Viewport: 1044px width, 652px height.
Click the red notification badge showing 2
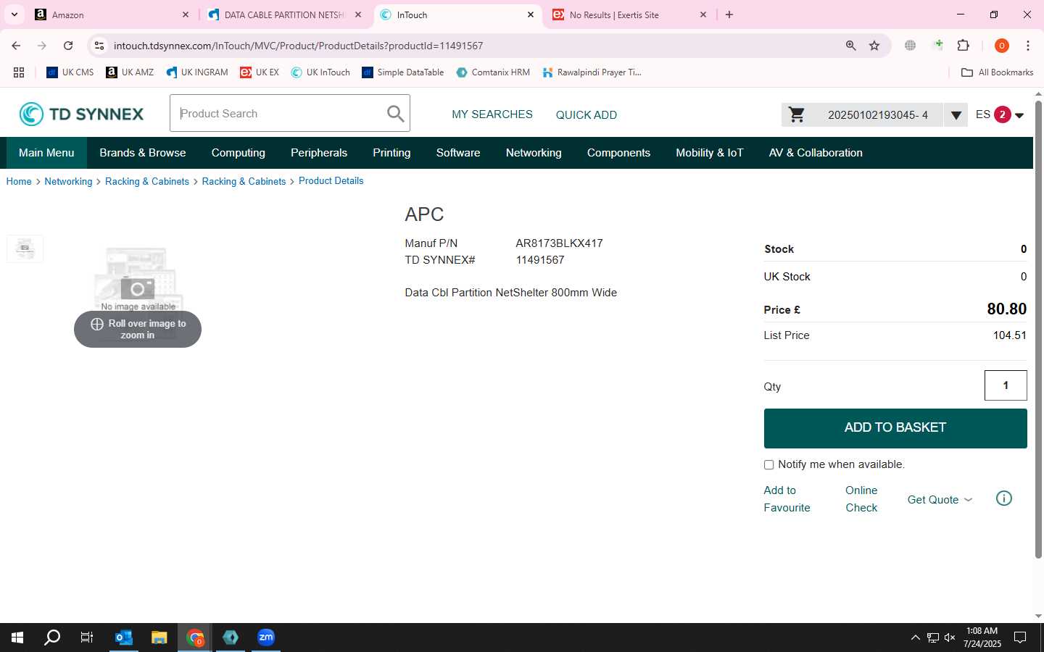pos(1002,114)
